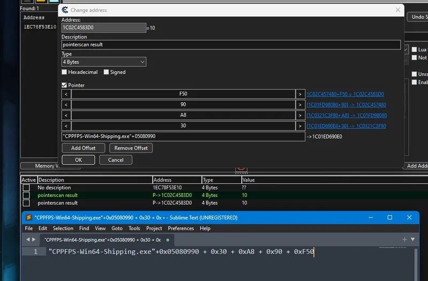The image size is (428, 281).
Task: Click the unsaved dot on the Sublime tab
Action: point(167,240)
